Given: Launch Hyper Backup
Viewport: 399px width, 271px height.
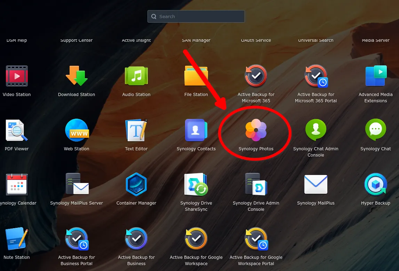Looking at the screenshot, I should click(x=376, y=185).
